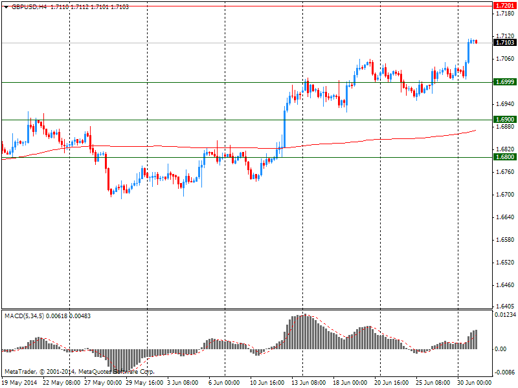Click the GBPUSD,H4 chart title text

[29, 7]
